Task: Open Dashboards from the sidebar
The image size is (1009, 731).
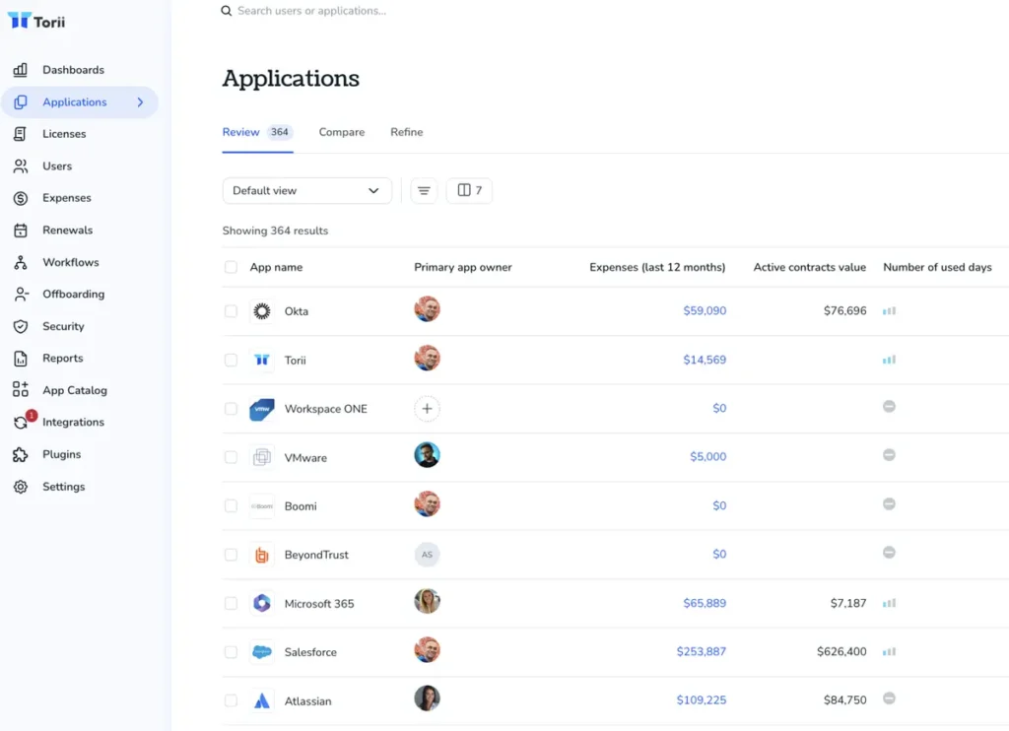Action: 73,70
